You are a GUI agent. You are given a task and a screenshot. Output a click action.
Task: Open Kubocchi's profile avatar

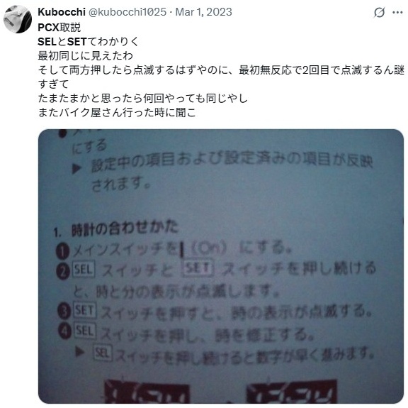coord(18,19)
